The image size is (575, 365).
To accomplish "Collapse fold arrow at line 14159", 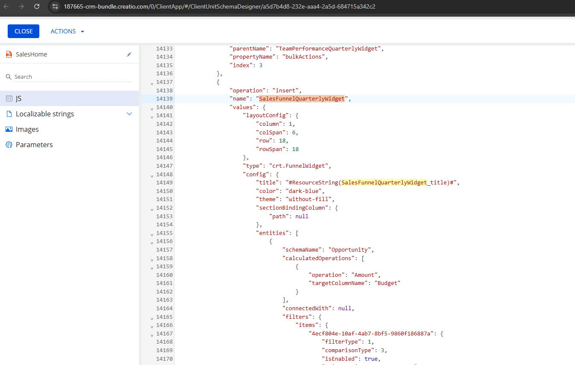I will click(x=152, y=267).
